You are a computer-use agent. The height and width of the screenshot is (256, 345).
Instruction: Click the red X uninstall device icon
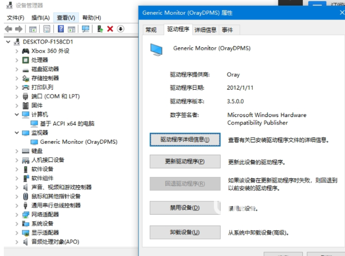[110, 29]
